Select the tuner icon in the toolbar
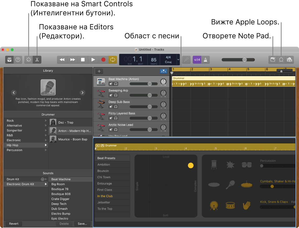The image size is (299, 228). pyautogui.click(x=187, y=60)
